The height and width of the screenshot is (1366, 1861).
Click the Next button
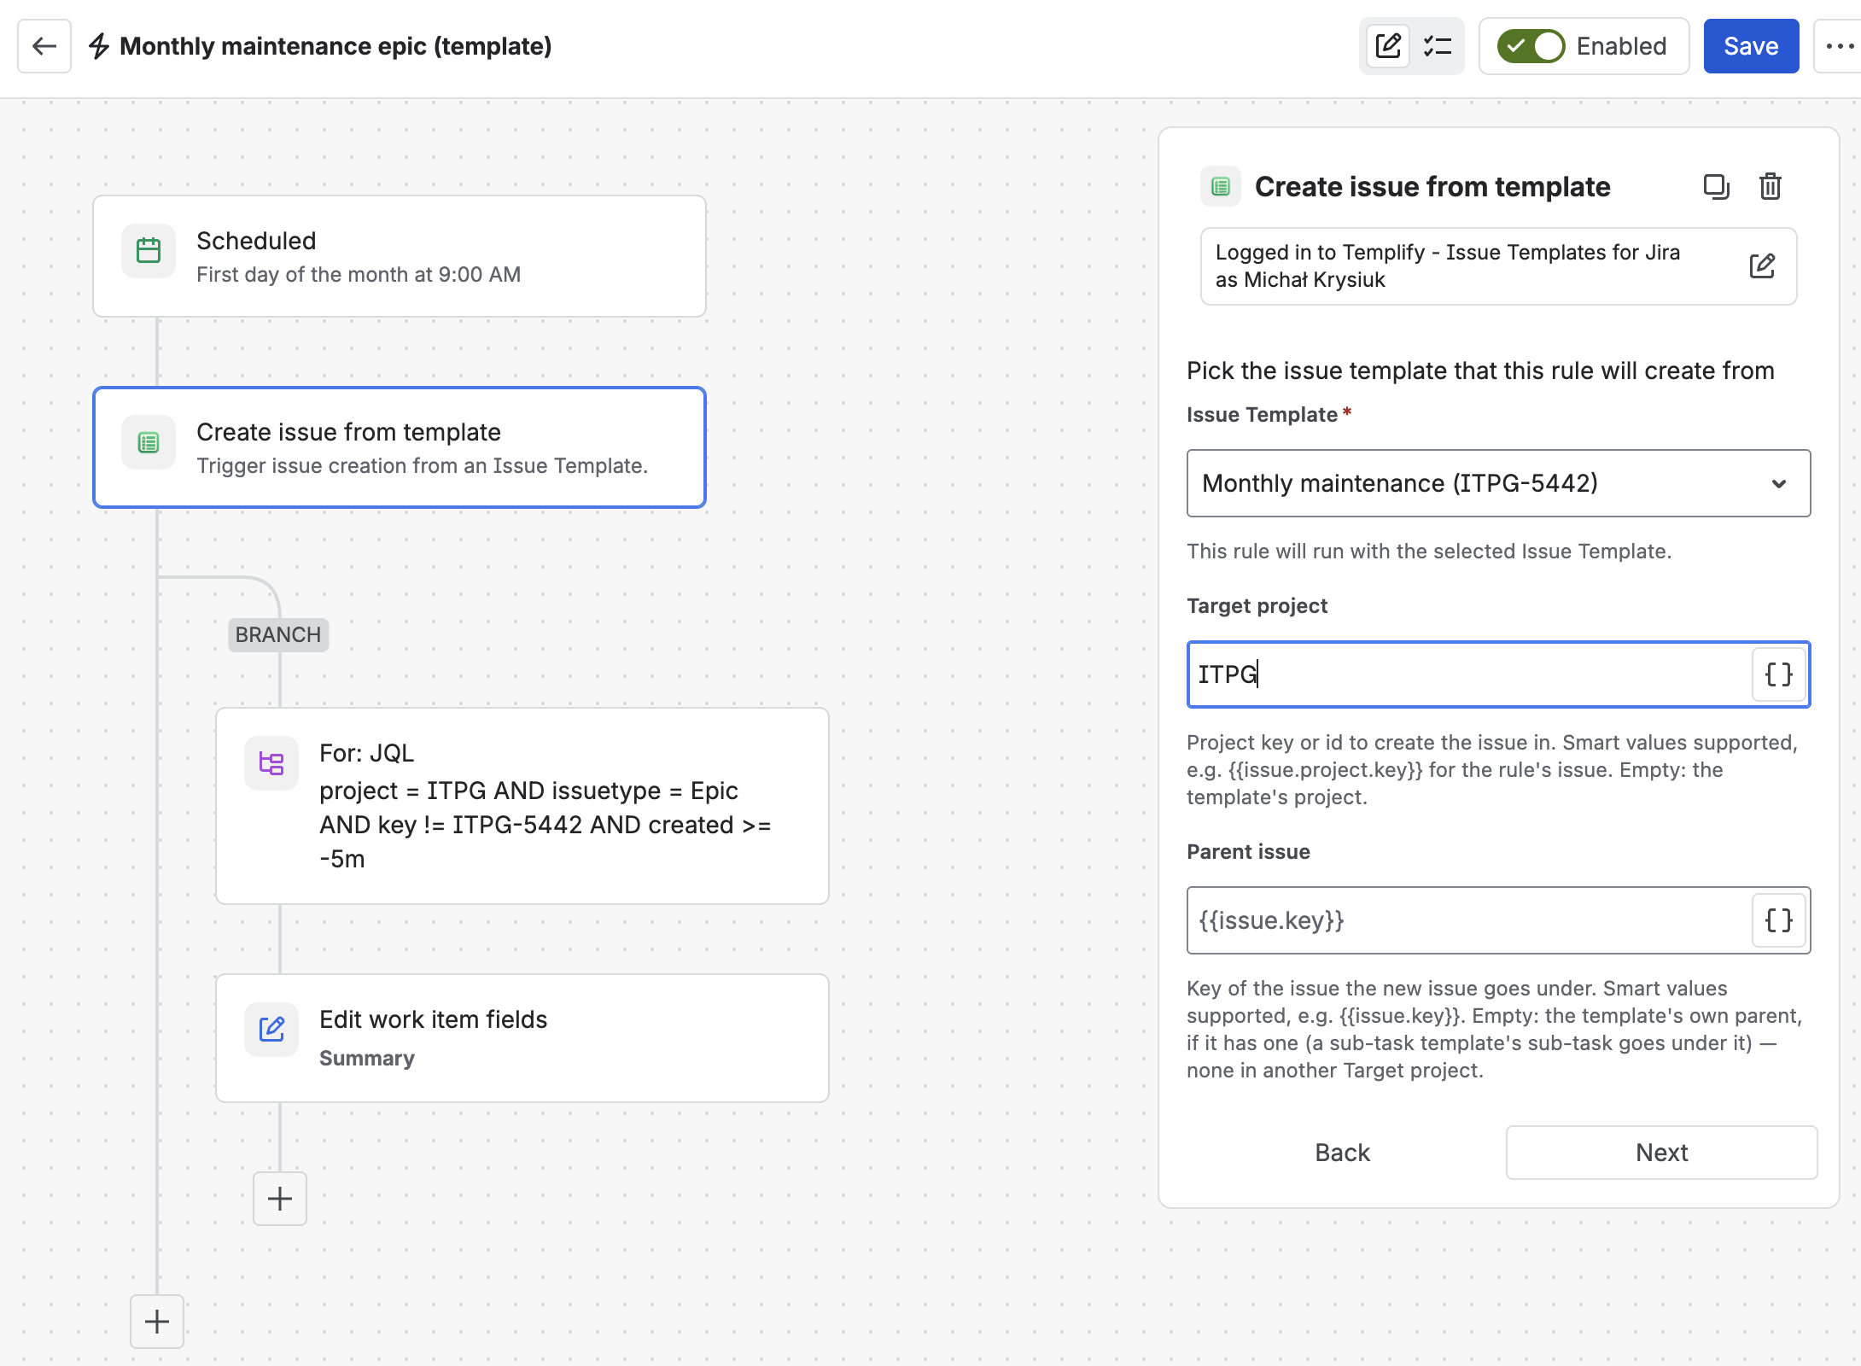pos(1661,1153)
